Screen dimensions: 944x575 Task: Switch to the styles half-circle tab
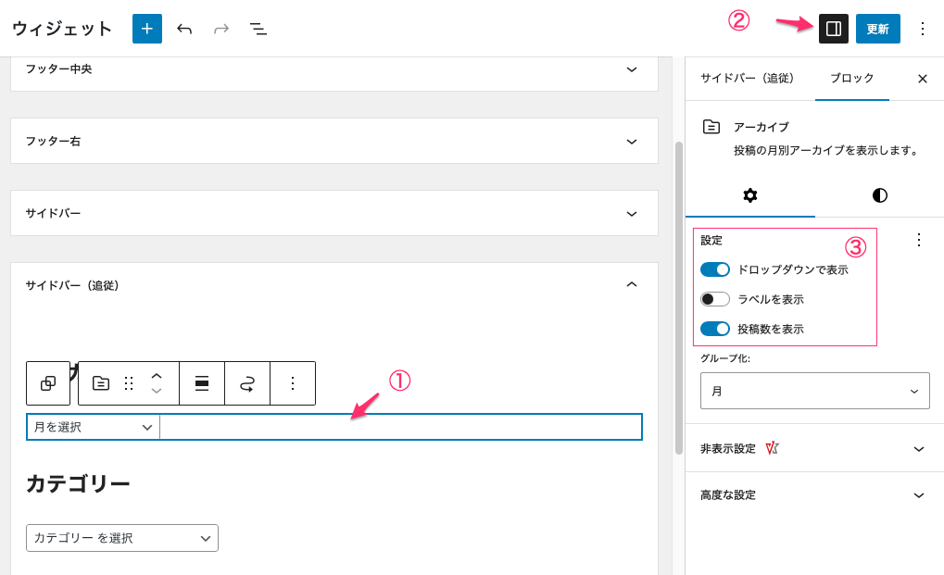pos(879,195)
